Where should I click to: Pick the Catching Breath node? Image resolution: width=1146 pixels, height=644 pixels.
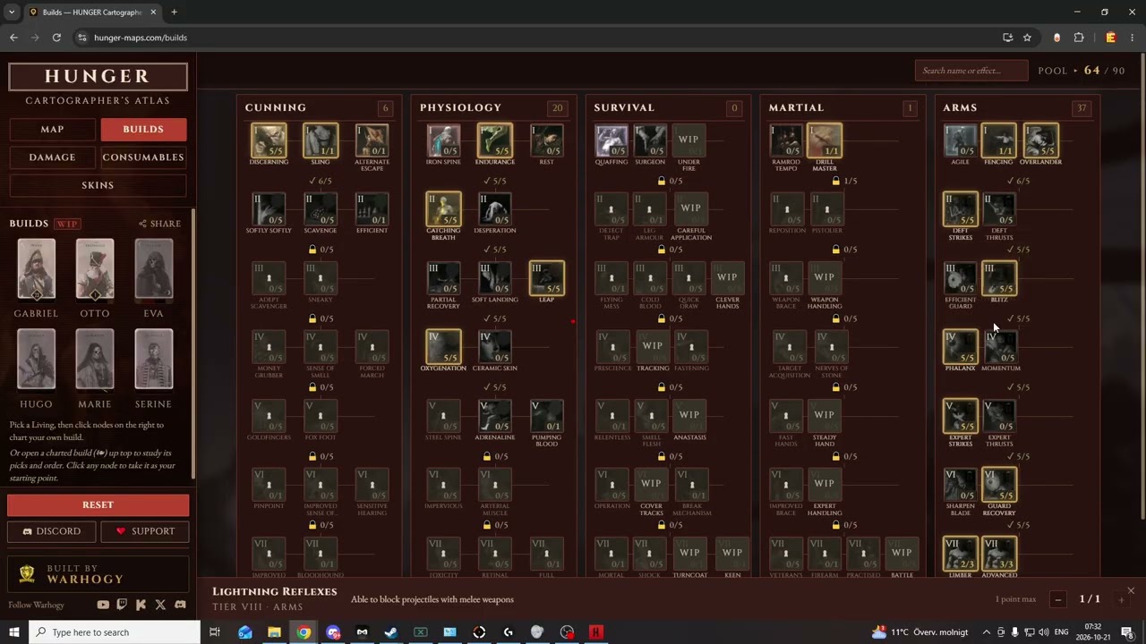pyautogui.click(x=443, y=209)
